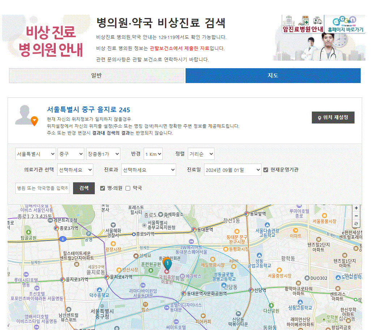Click the 서울중앙시장 market icon
Viewport: 382px width, 330px height.
[279, 270]
